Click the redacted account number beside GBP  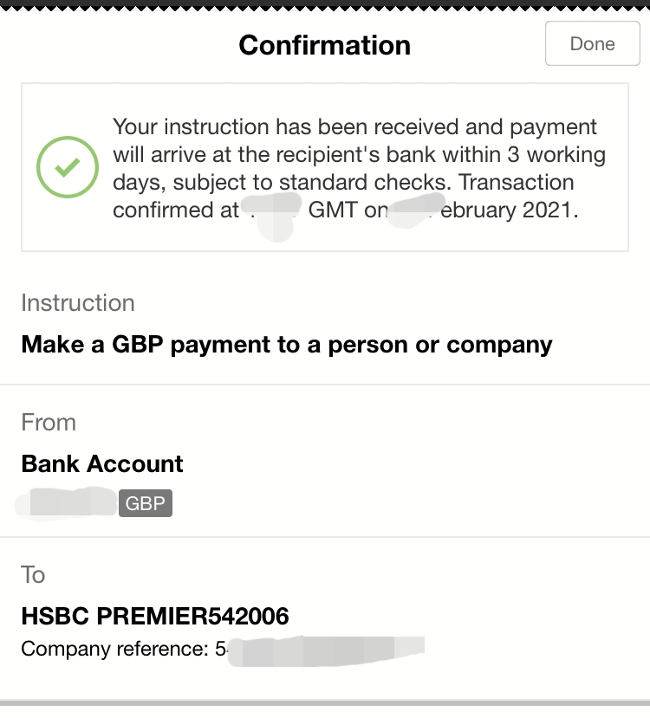pyautogui.click(x=69, y=503)
